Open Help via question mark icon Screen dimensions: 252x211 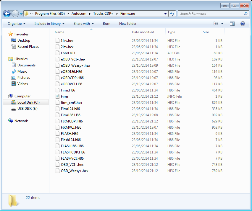pyautogui.click(x=243, y=24)
